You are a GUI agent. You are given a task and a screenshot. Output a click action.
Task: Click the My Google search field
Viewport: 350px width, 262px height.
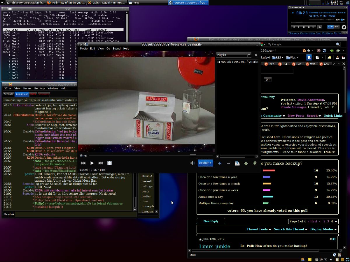click(x=300, y=44)
